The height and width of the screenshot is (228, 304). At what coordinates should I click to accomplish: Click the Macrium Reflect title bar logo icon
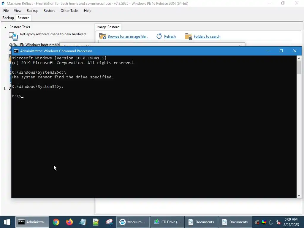3,3
